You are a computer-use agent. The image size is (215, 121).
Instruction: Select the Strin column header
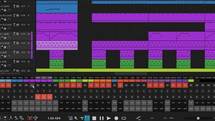pos(67,78)
